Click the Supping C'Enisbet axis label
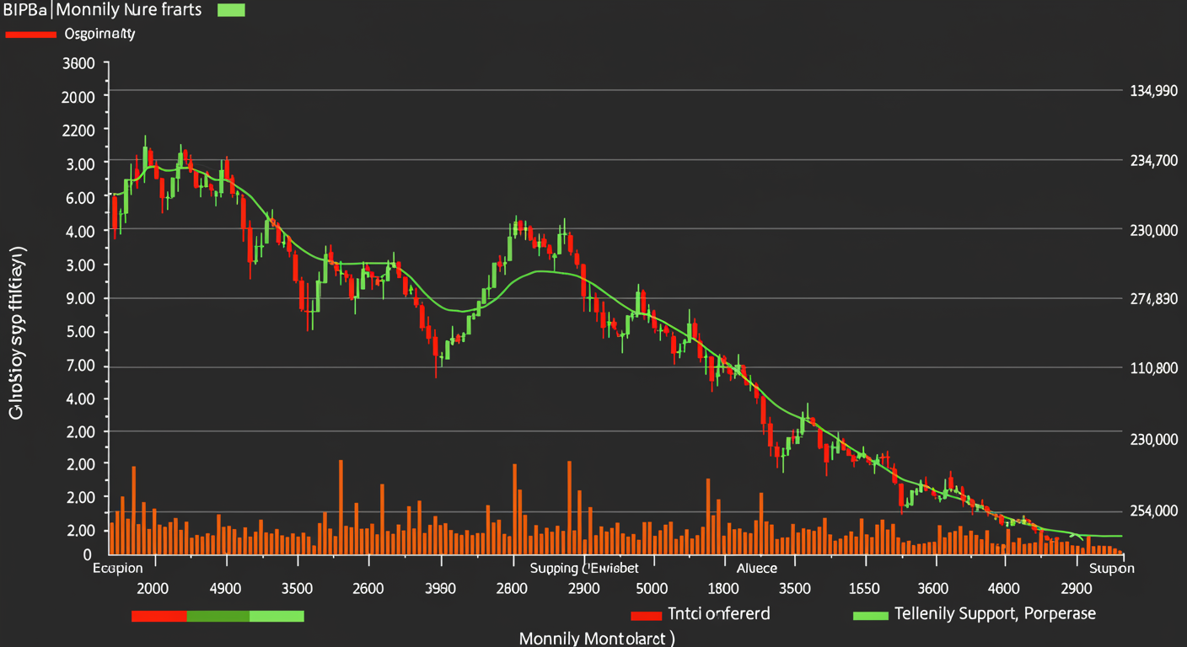1187x647 pixels. coord(583,568)
